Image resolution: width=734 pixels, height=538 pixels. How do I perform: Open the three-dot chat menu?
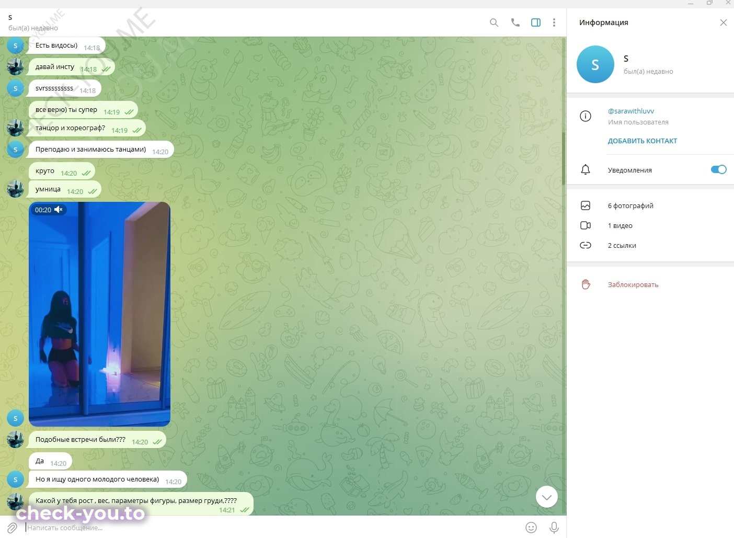click(x=554, y=22)
